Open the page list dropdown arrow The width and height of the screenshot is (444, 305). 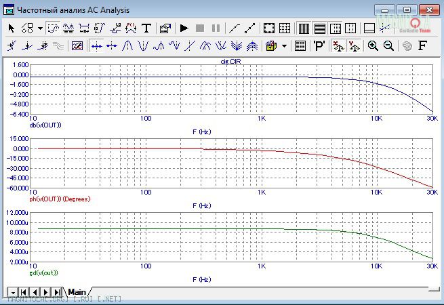click(13, 292)
